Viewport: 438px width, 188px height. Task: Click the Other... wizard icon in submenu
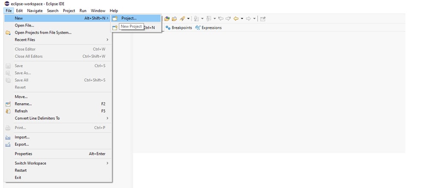(115, 28)
